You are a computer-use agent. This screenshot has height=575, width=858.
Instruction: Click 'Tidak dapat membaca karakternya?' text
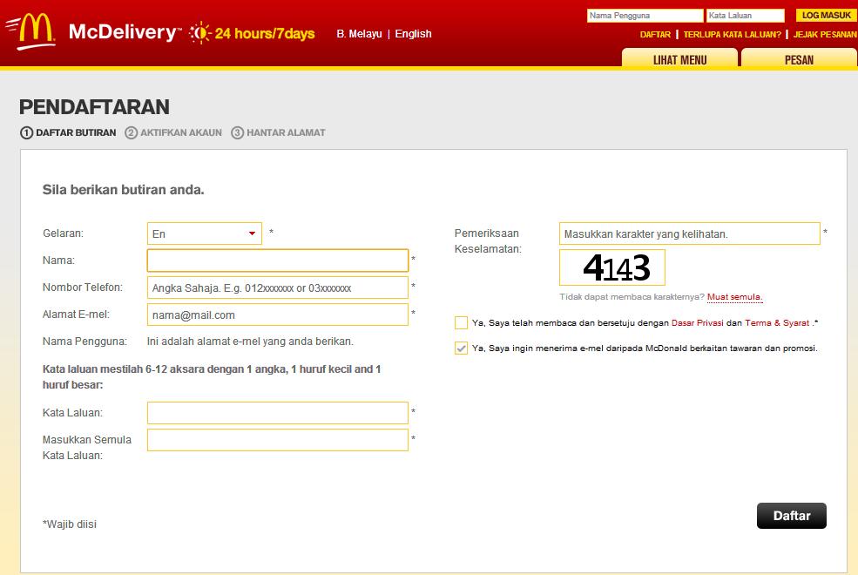point(632,297)
